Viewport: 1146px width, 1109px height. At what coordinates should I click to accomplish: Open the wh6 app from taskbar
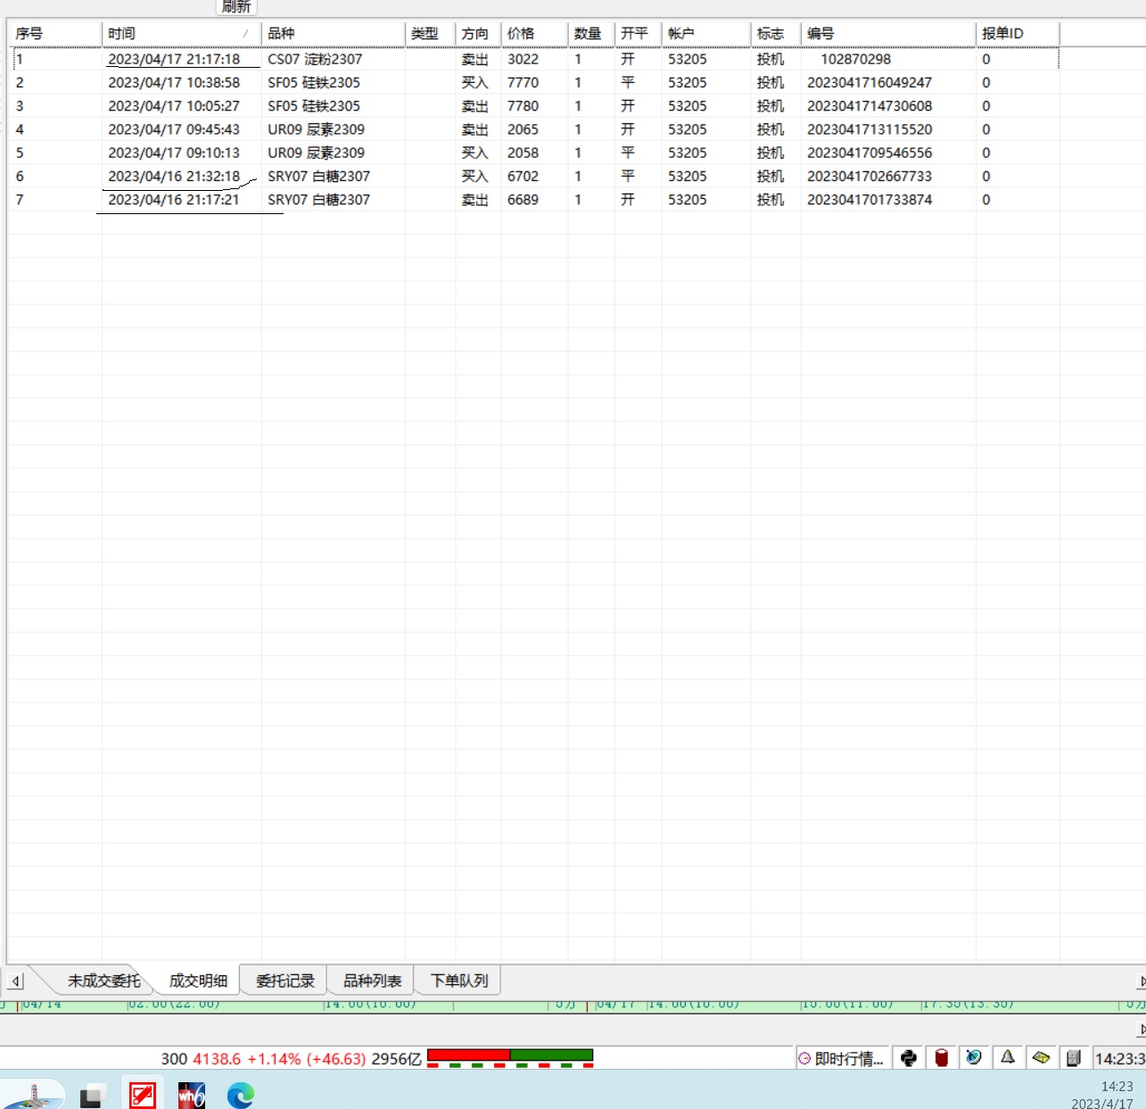[x=191, y=1095]
